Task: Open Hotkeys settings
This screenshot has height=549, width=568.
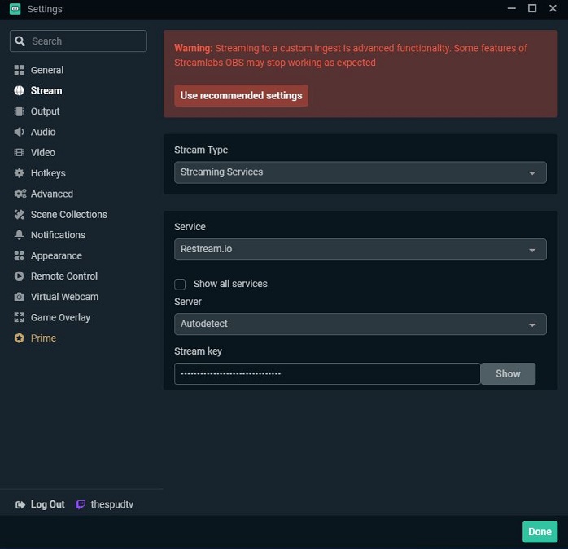Action: [x=48, y=173]
